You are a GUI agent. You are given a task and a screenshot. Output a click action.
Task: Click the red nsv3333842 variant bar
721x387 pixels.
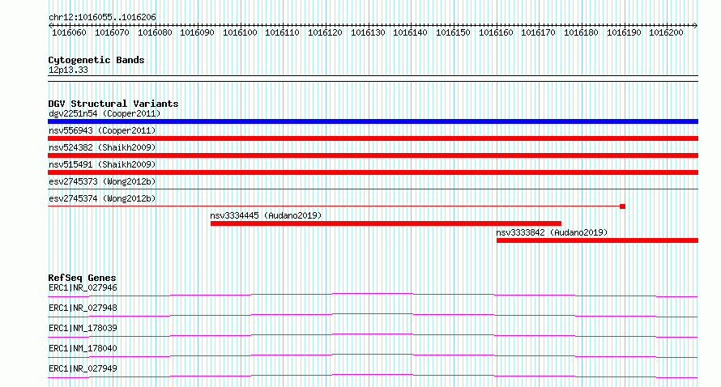(x=597, y=240)
